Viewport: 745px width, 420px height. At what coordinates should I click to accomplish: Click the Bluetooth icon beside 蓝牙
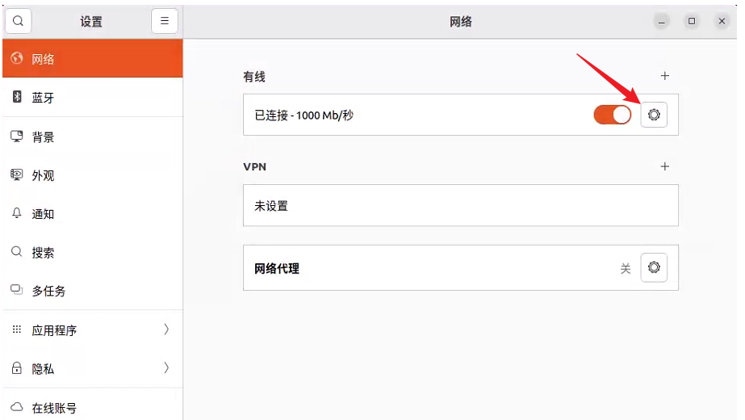pyautogui.click(x=17, y=97)
